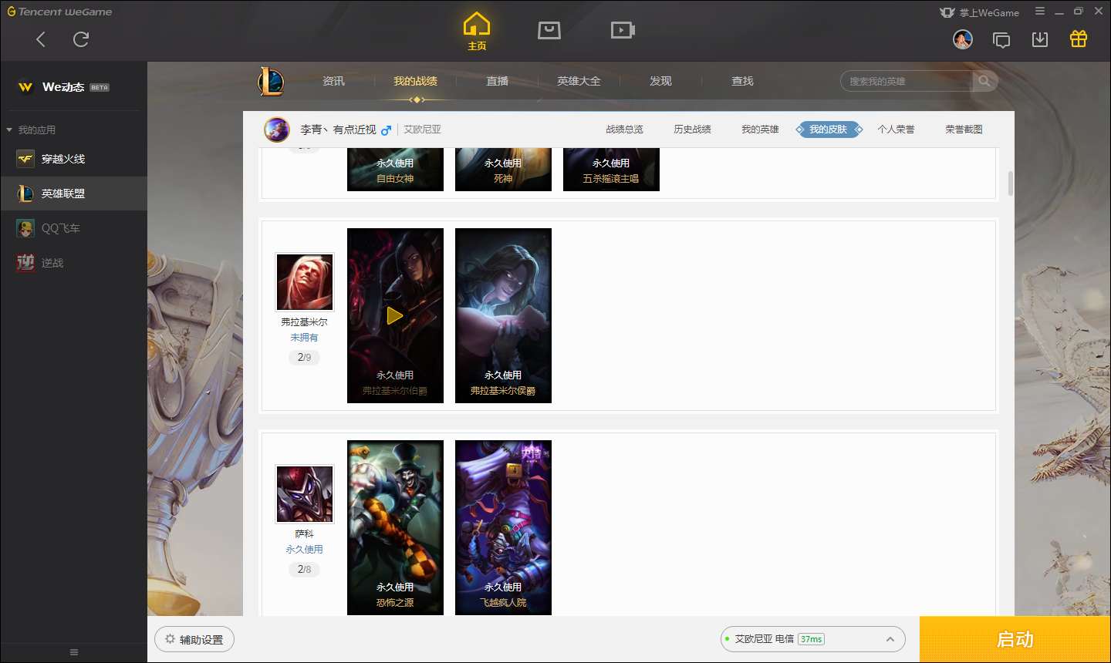Go back using the back arrow

41,39
